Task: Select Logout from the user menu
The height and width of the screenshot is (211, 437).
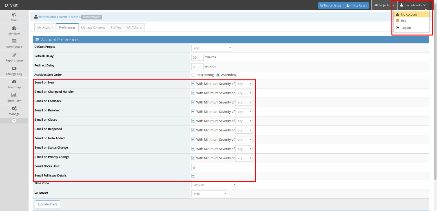Action: pyautogui.click(x=406, y=28)
